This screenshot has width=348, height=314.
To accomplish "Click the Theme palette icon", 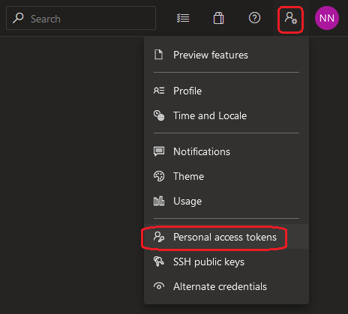I will click(x=159, y=176).
